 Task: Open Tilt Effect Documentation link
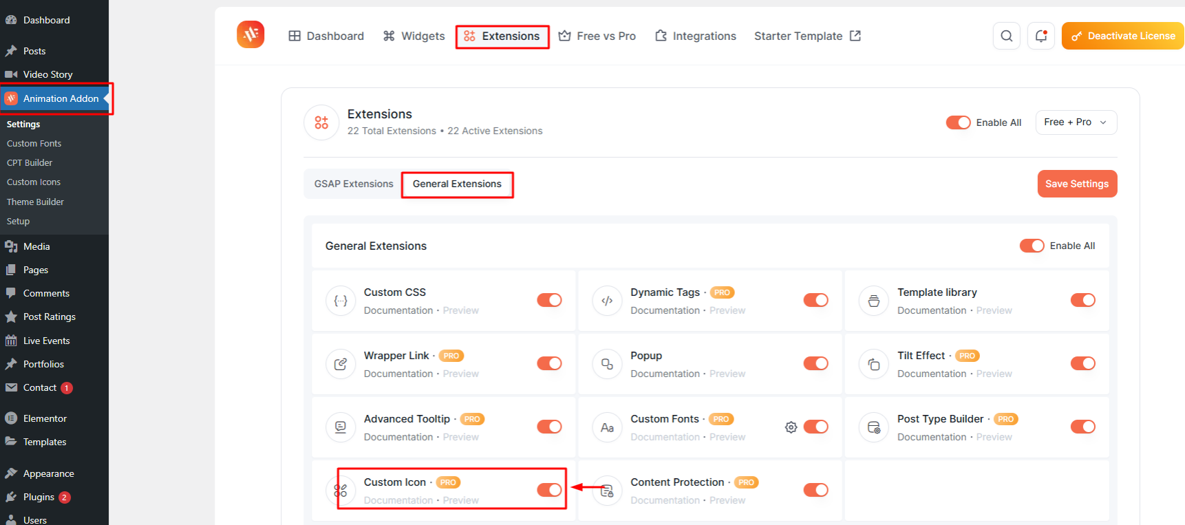tap(932, 374)
